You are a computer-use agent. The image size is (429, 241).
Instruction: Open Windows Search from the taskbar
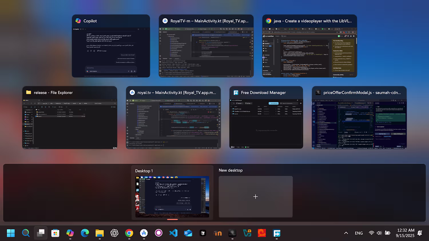[x=26, y=233]
